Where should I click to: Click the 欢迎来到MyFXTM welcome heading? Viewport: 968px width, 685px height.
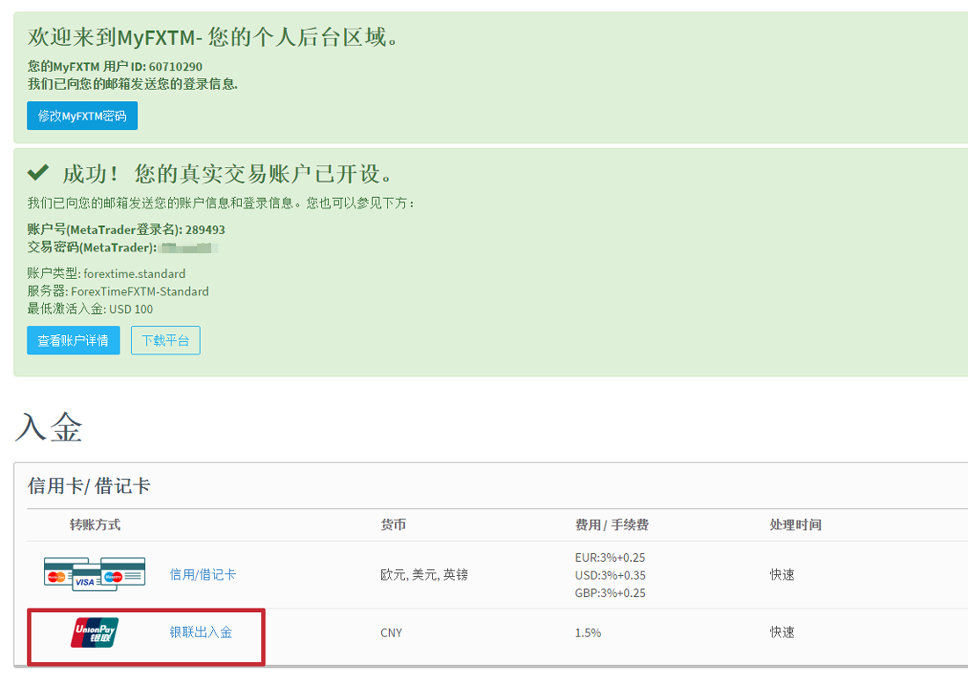213,37
